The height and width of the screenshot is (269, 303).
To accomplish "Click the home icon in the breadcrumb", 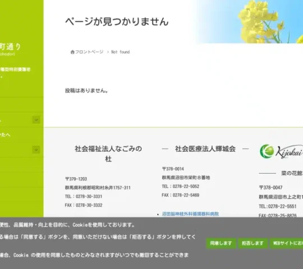I will point(72,52).
